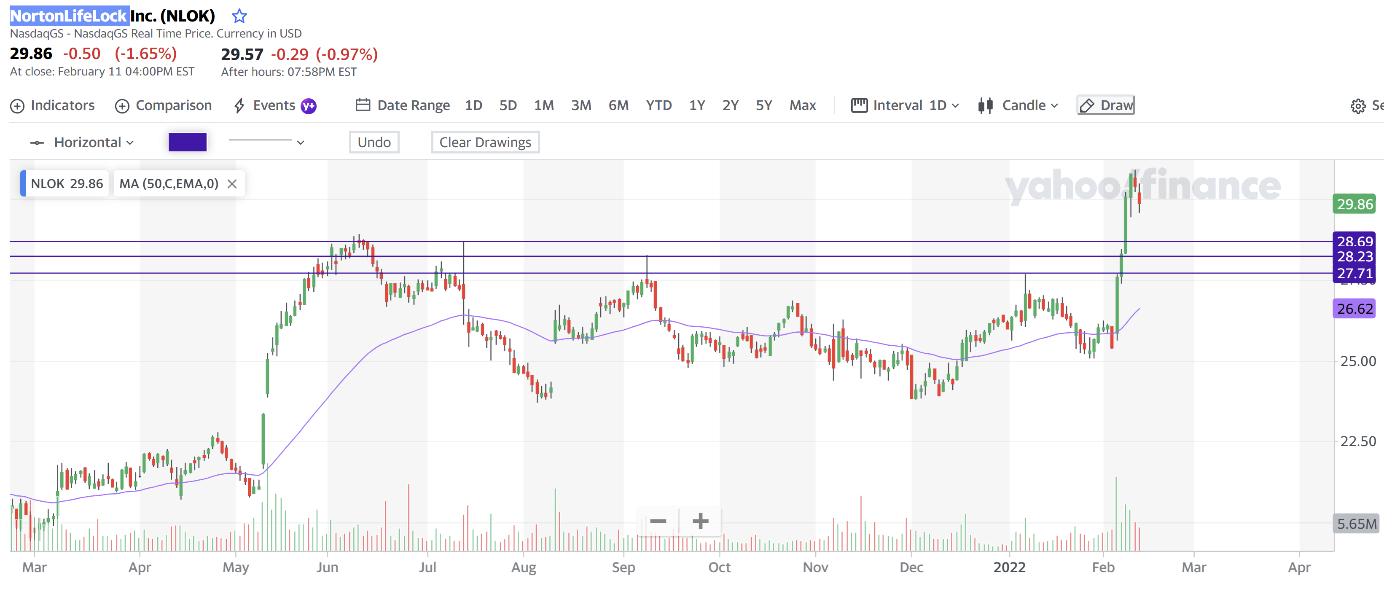Click Clear Drawings button

485,143
